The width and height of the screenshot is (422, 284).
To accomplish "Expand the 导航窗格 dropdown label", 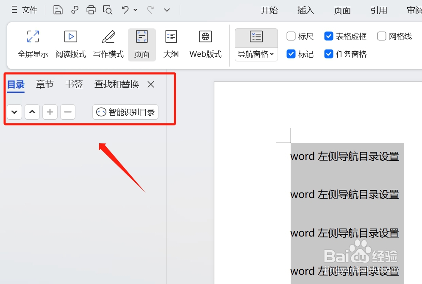I will 256,54.
